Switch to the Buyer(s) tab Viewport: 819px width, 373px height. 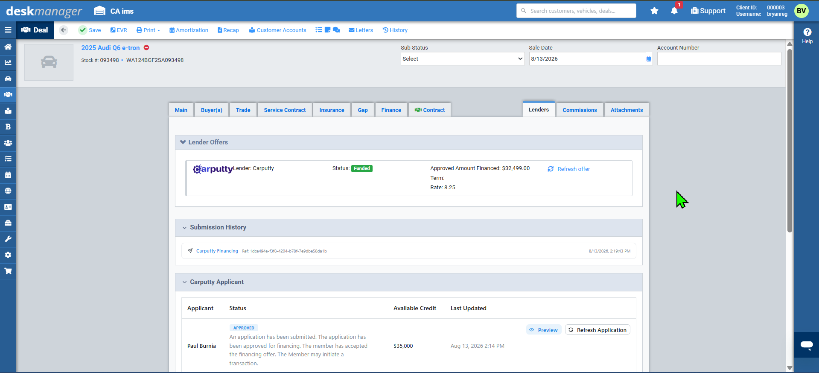(212, 110)
